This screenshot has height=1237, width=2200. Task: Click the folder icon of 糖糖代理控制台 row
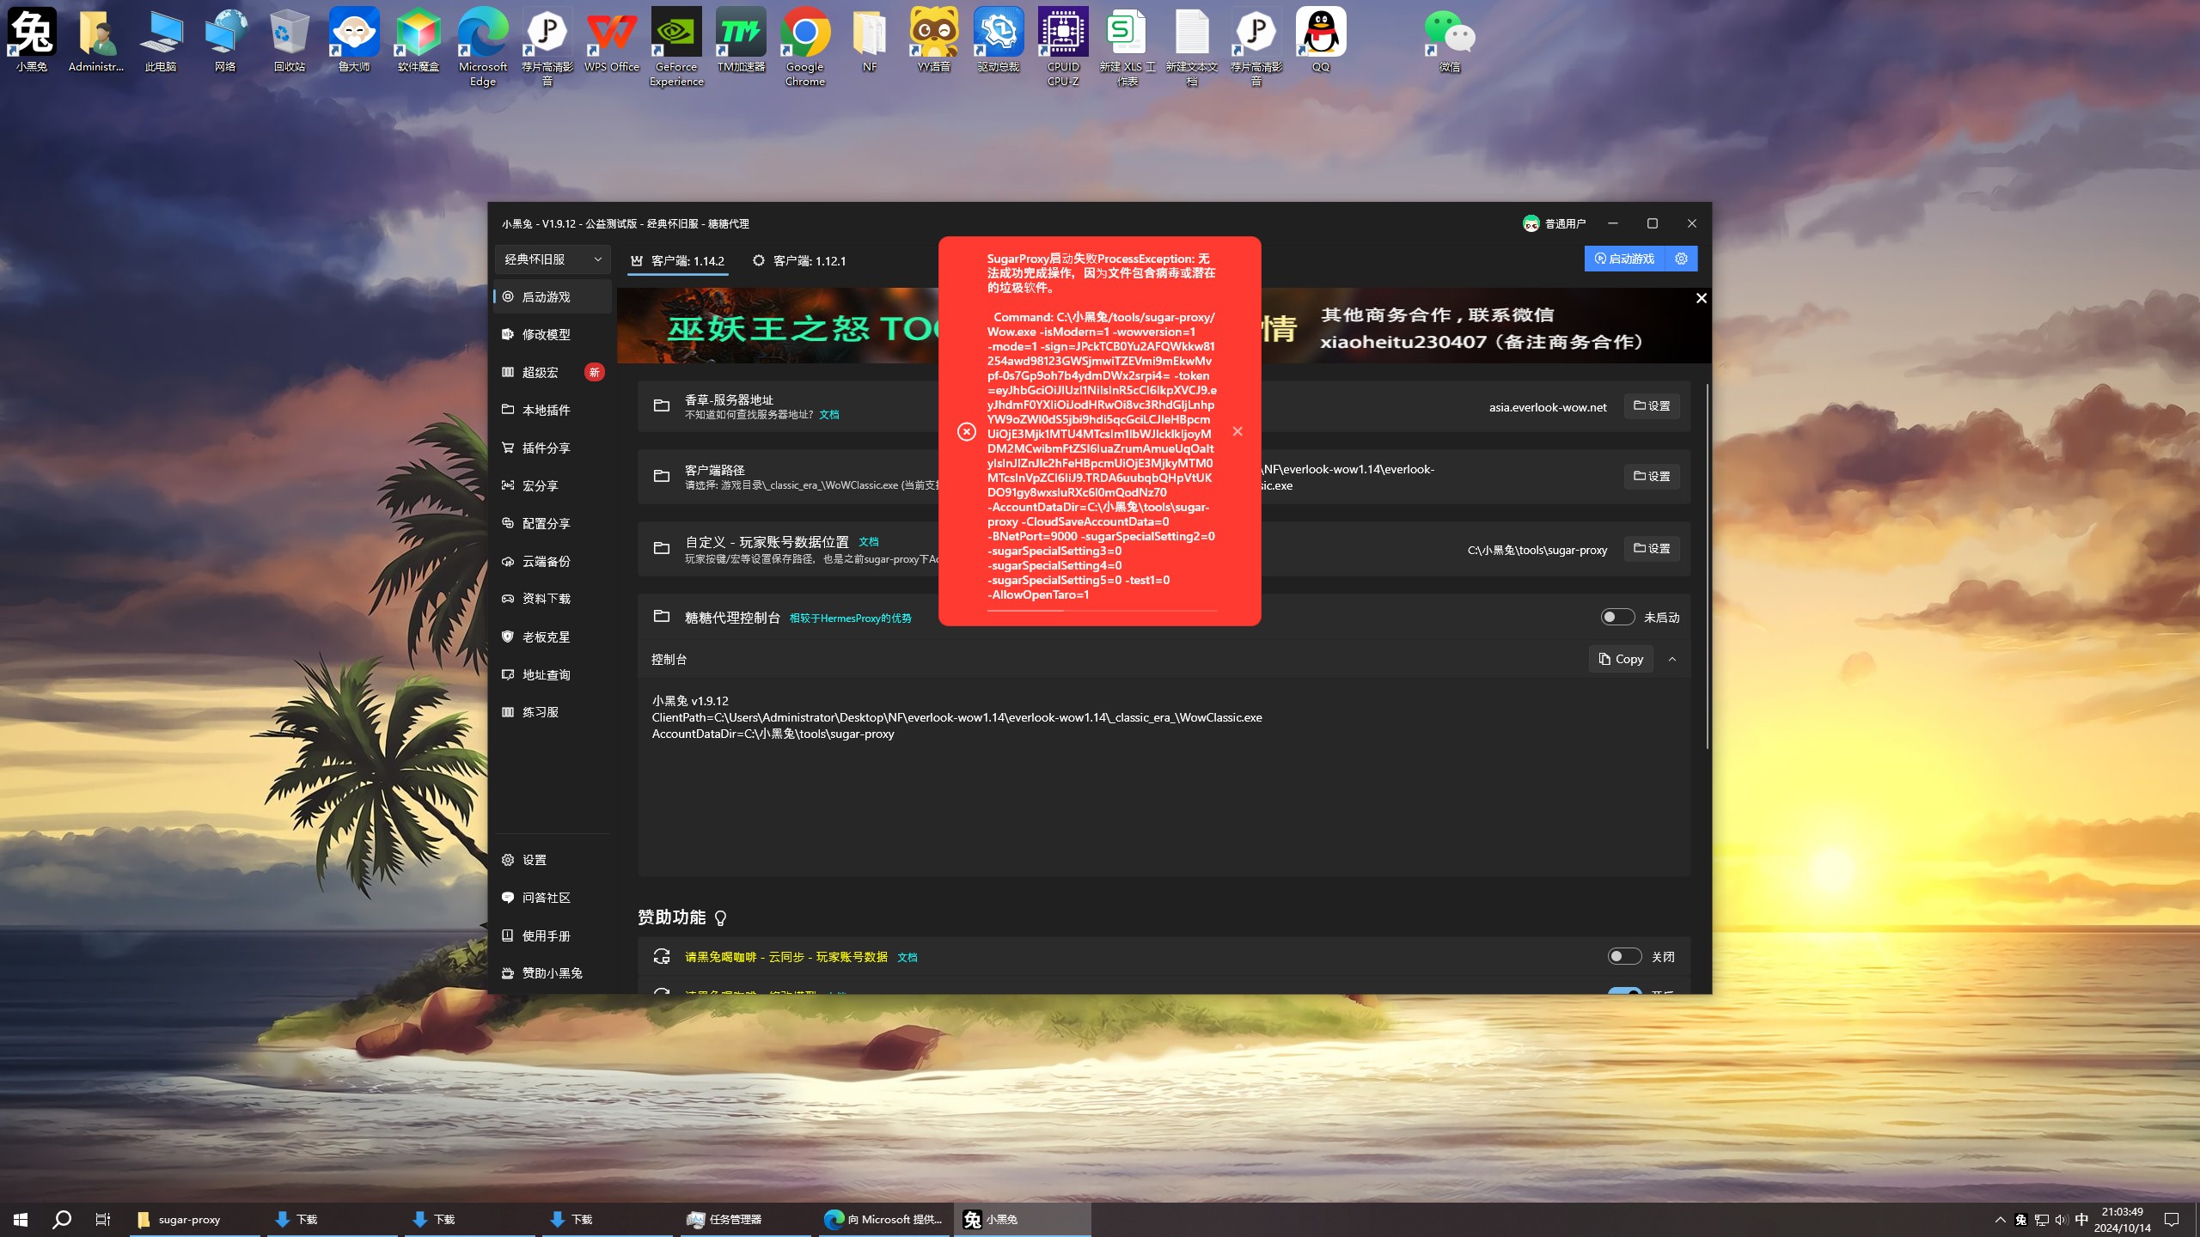click(661, 617)
